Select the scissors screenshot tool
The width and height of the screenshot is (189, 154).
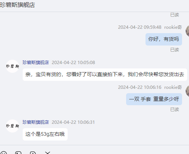tap(48, 153)
